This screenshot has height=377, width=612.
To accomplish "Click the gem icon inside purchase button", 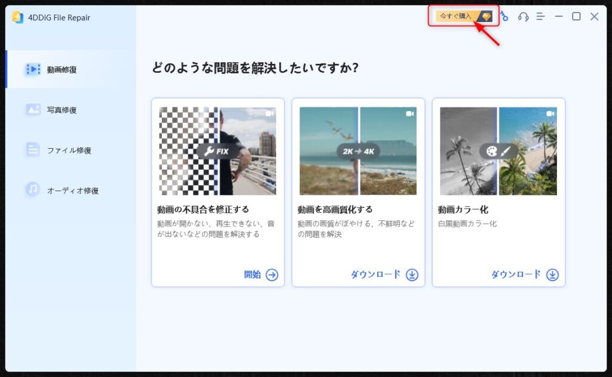I will point(485,16).
